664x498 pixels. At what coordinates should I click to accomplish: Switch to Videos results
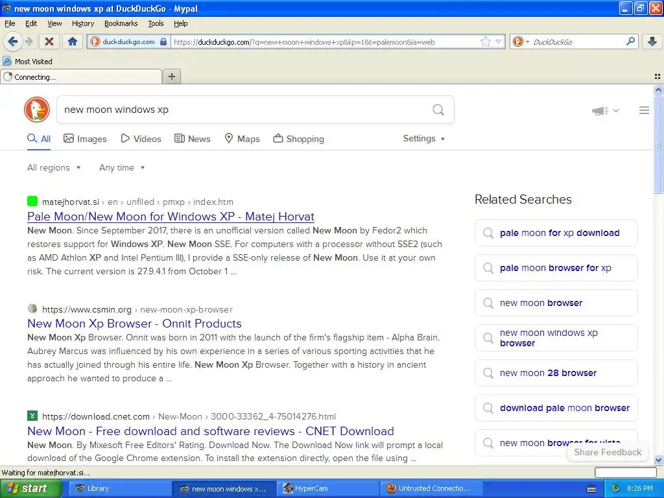click(141, 139)
